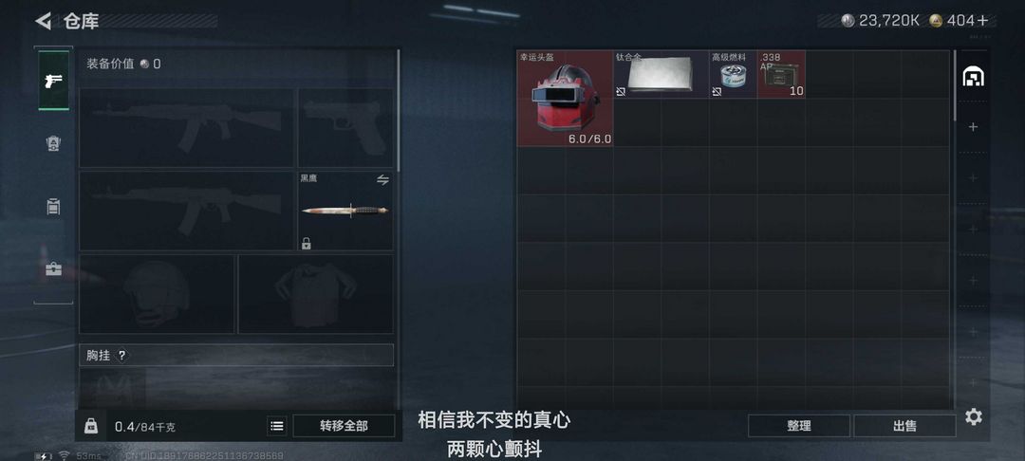
Task: Open storage settings with the gear icon
Action: point(974,417)
